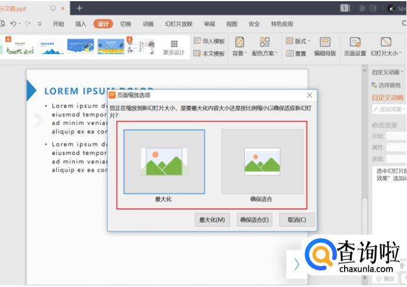Select the 确保适合 preview thumbnail
The image size is (407, 287).
click(x=262, y=162)
